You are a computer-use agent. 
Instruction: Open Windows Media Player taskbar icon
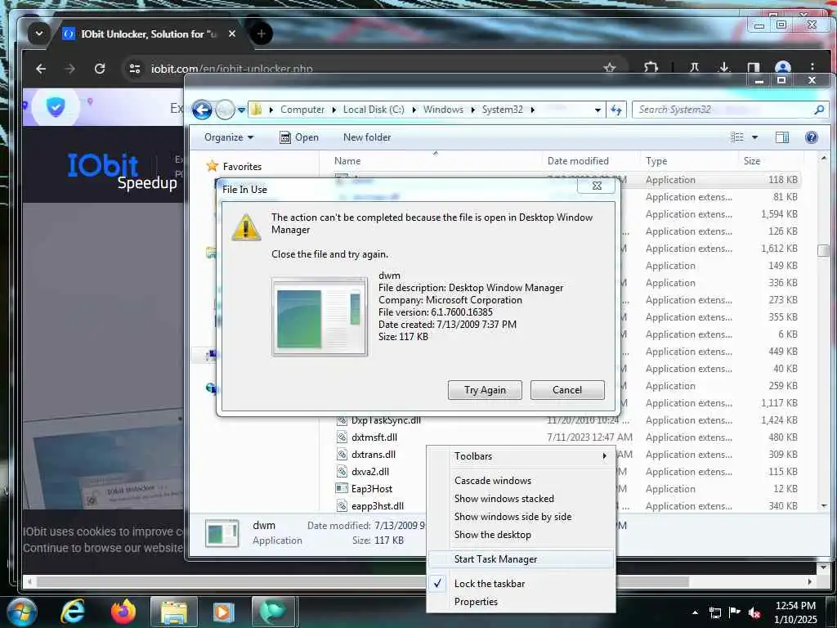pyautogui.click(x=222, y=612)
